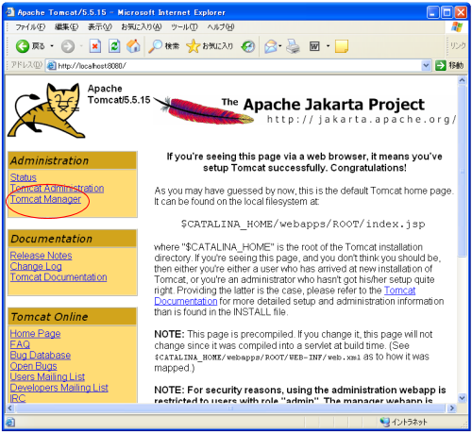The image size is (472, 433).
Task: Open the お気に入り(A) menu
Action: pos(142,27)
